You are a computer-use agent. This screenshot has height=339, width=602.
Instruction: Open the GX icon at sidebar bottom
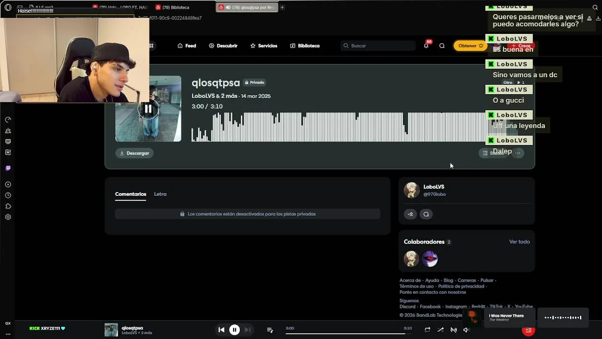pyautogui.click(x=8, y=323)
